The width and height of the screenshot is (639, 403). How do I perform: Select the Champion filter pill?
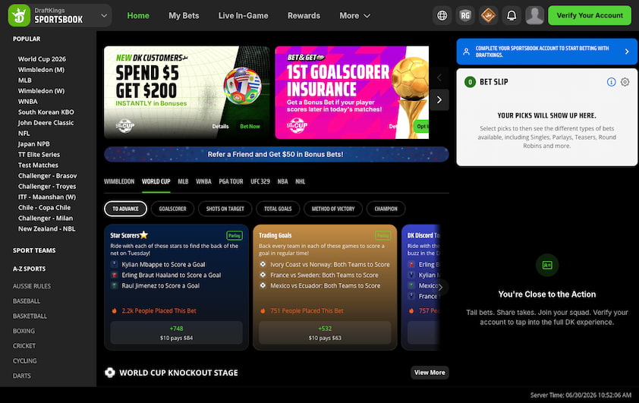386,209
